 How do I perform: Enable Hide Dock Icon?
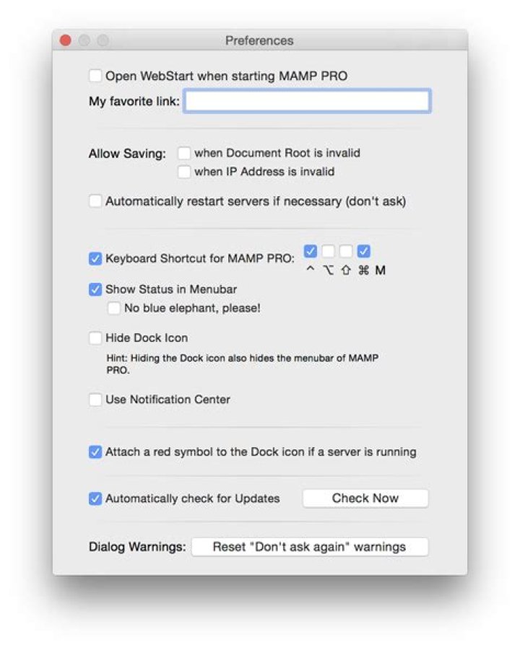tap(95, 338)
